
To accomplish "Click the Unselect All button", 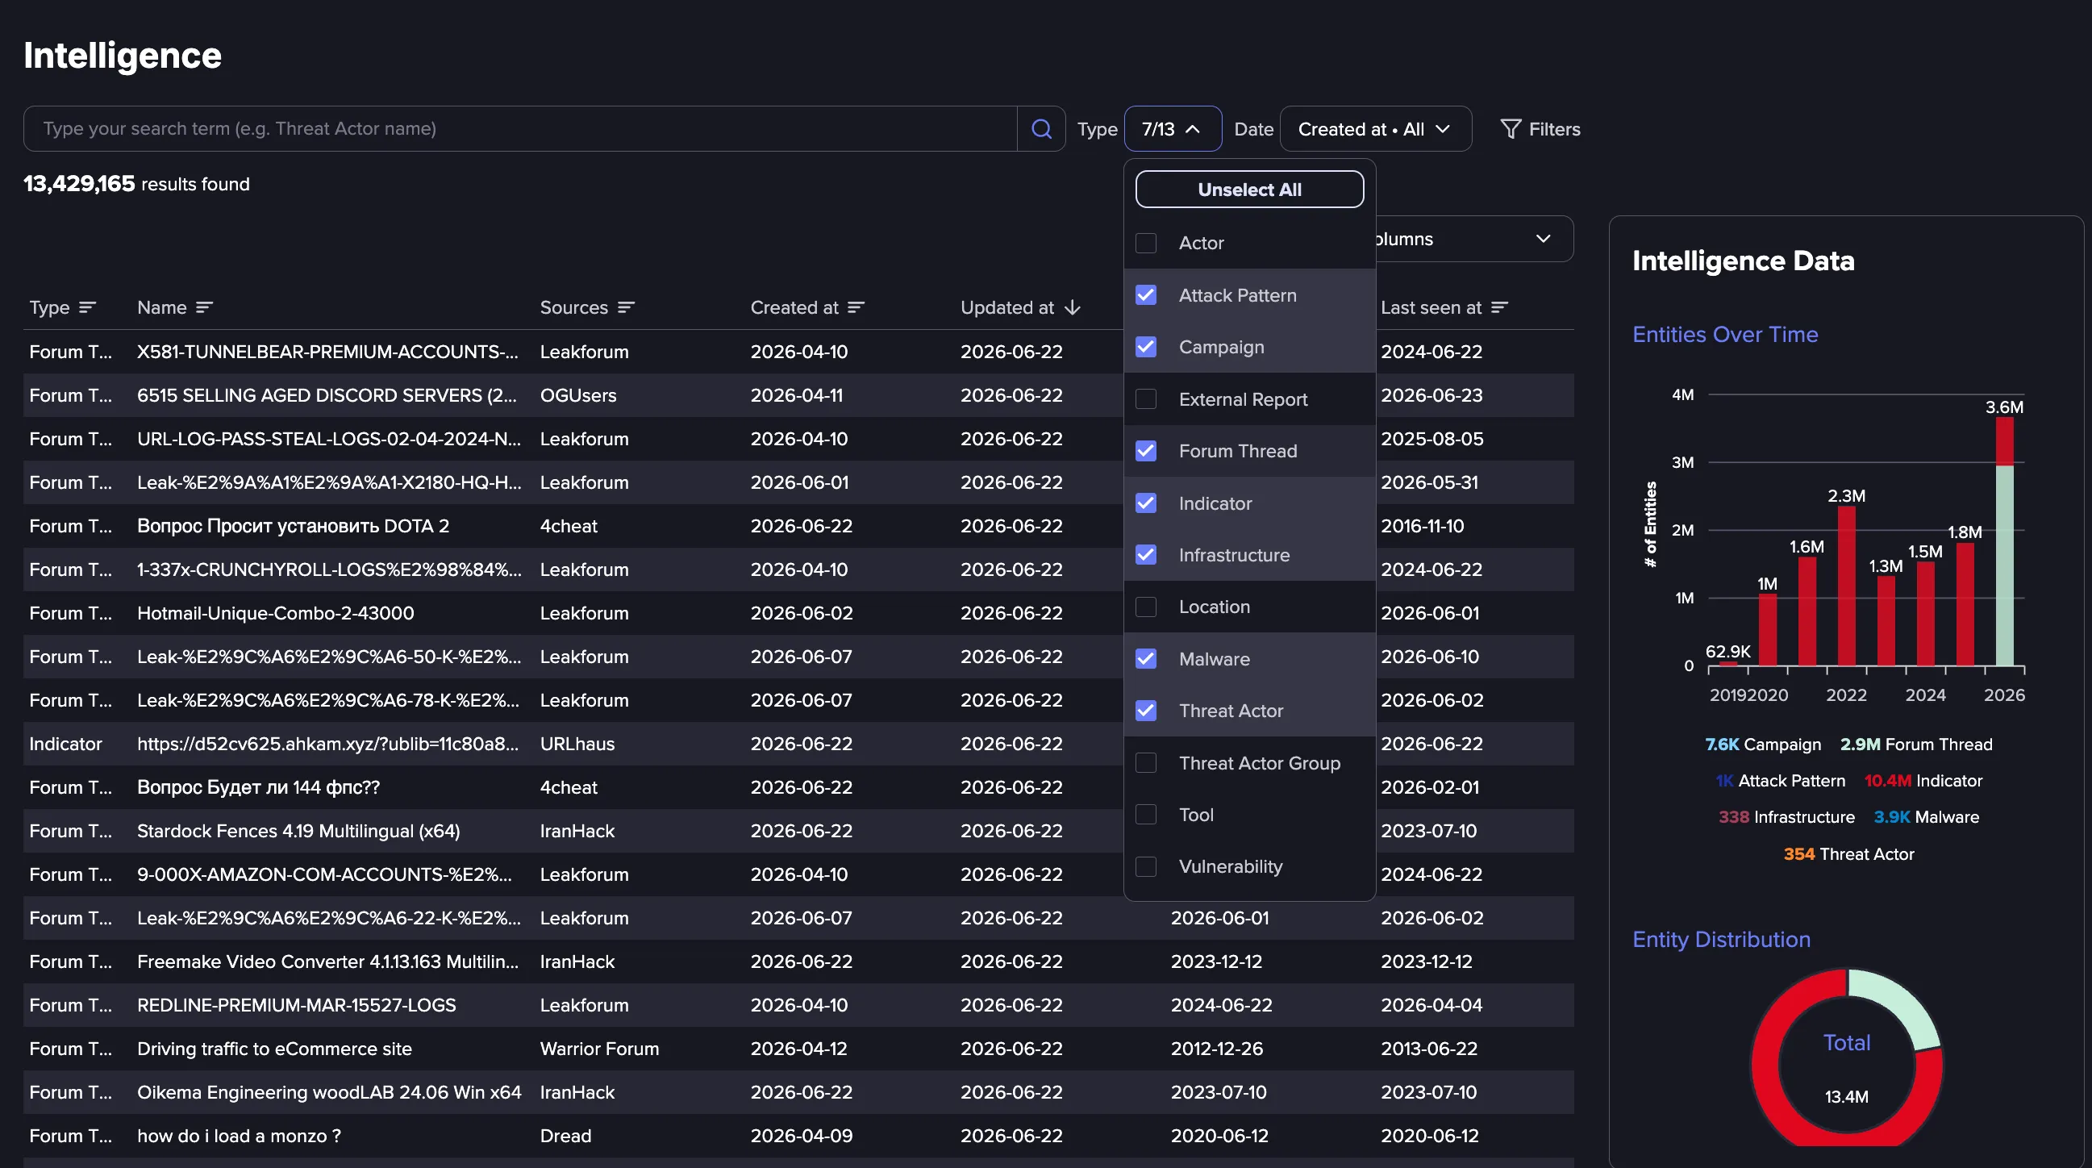I will (1249, 190).
